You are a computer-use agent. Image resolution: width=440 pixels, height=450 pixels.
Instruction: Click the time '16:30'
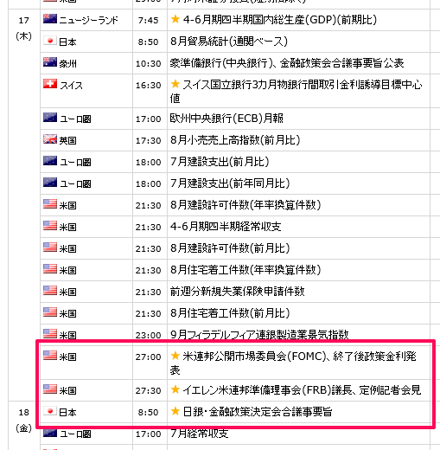point(148,85)
